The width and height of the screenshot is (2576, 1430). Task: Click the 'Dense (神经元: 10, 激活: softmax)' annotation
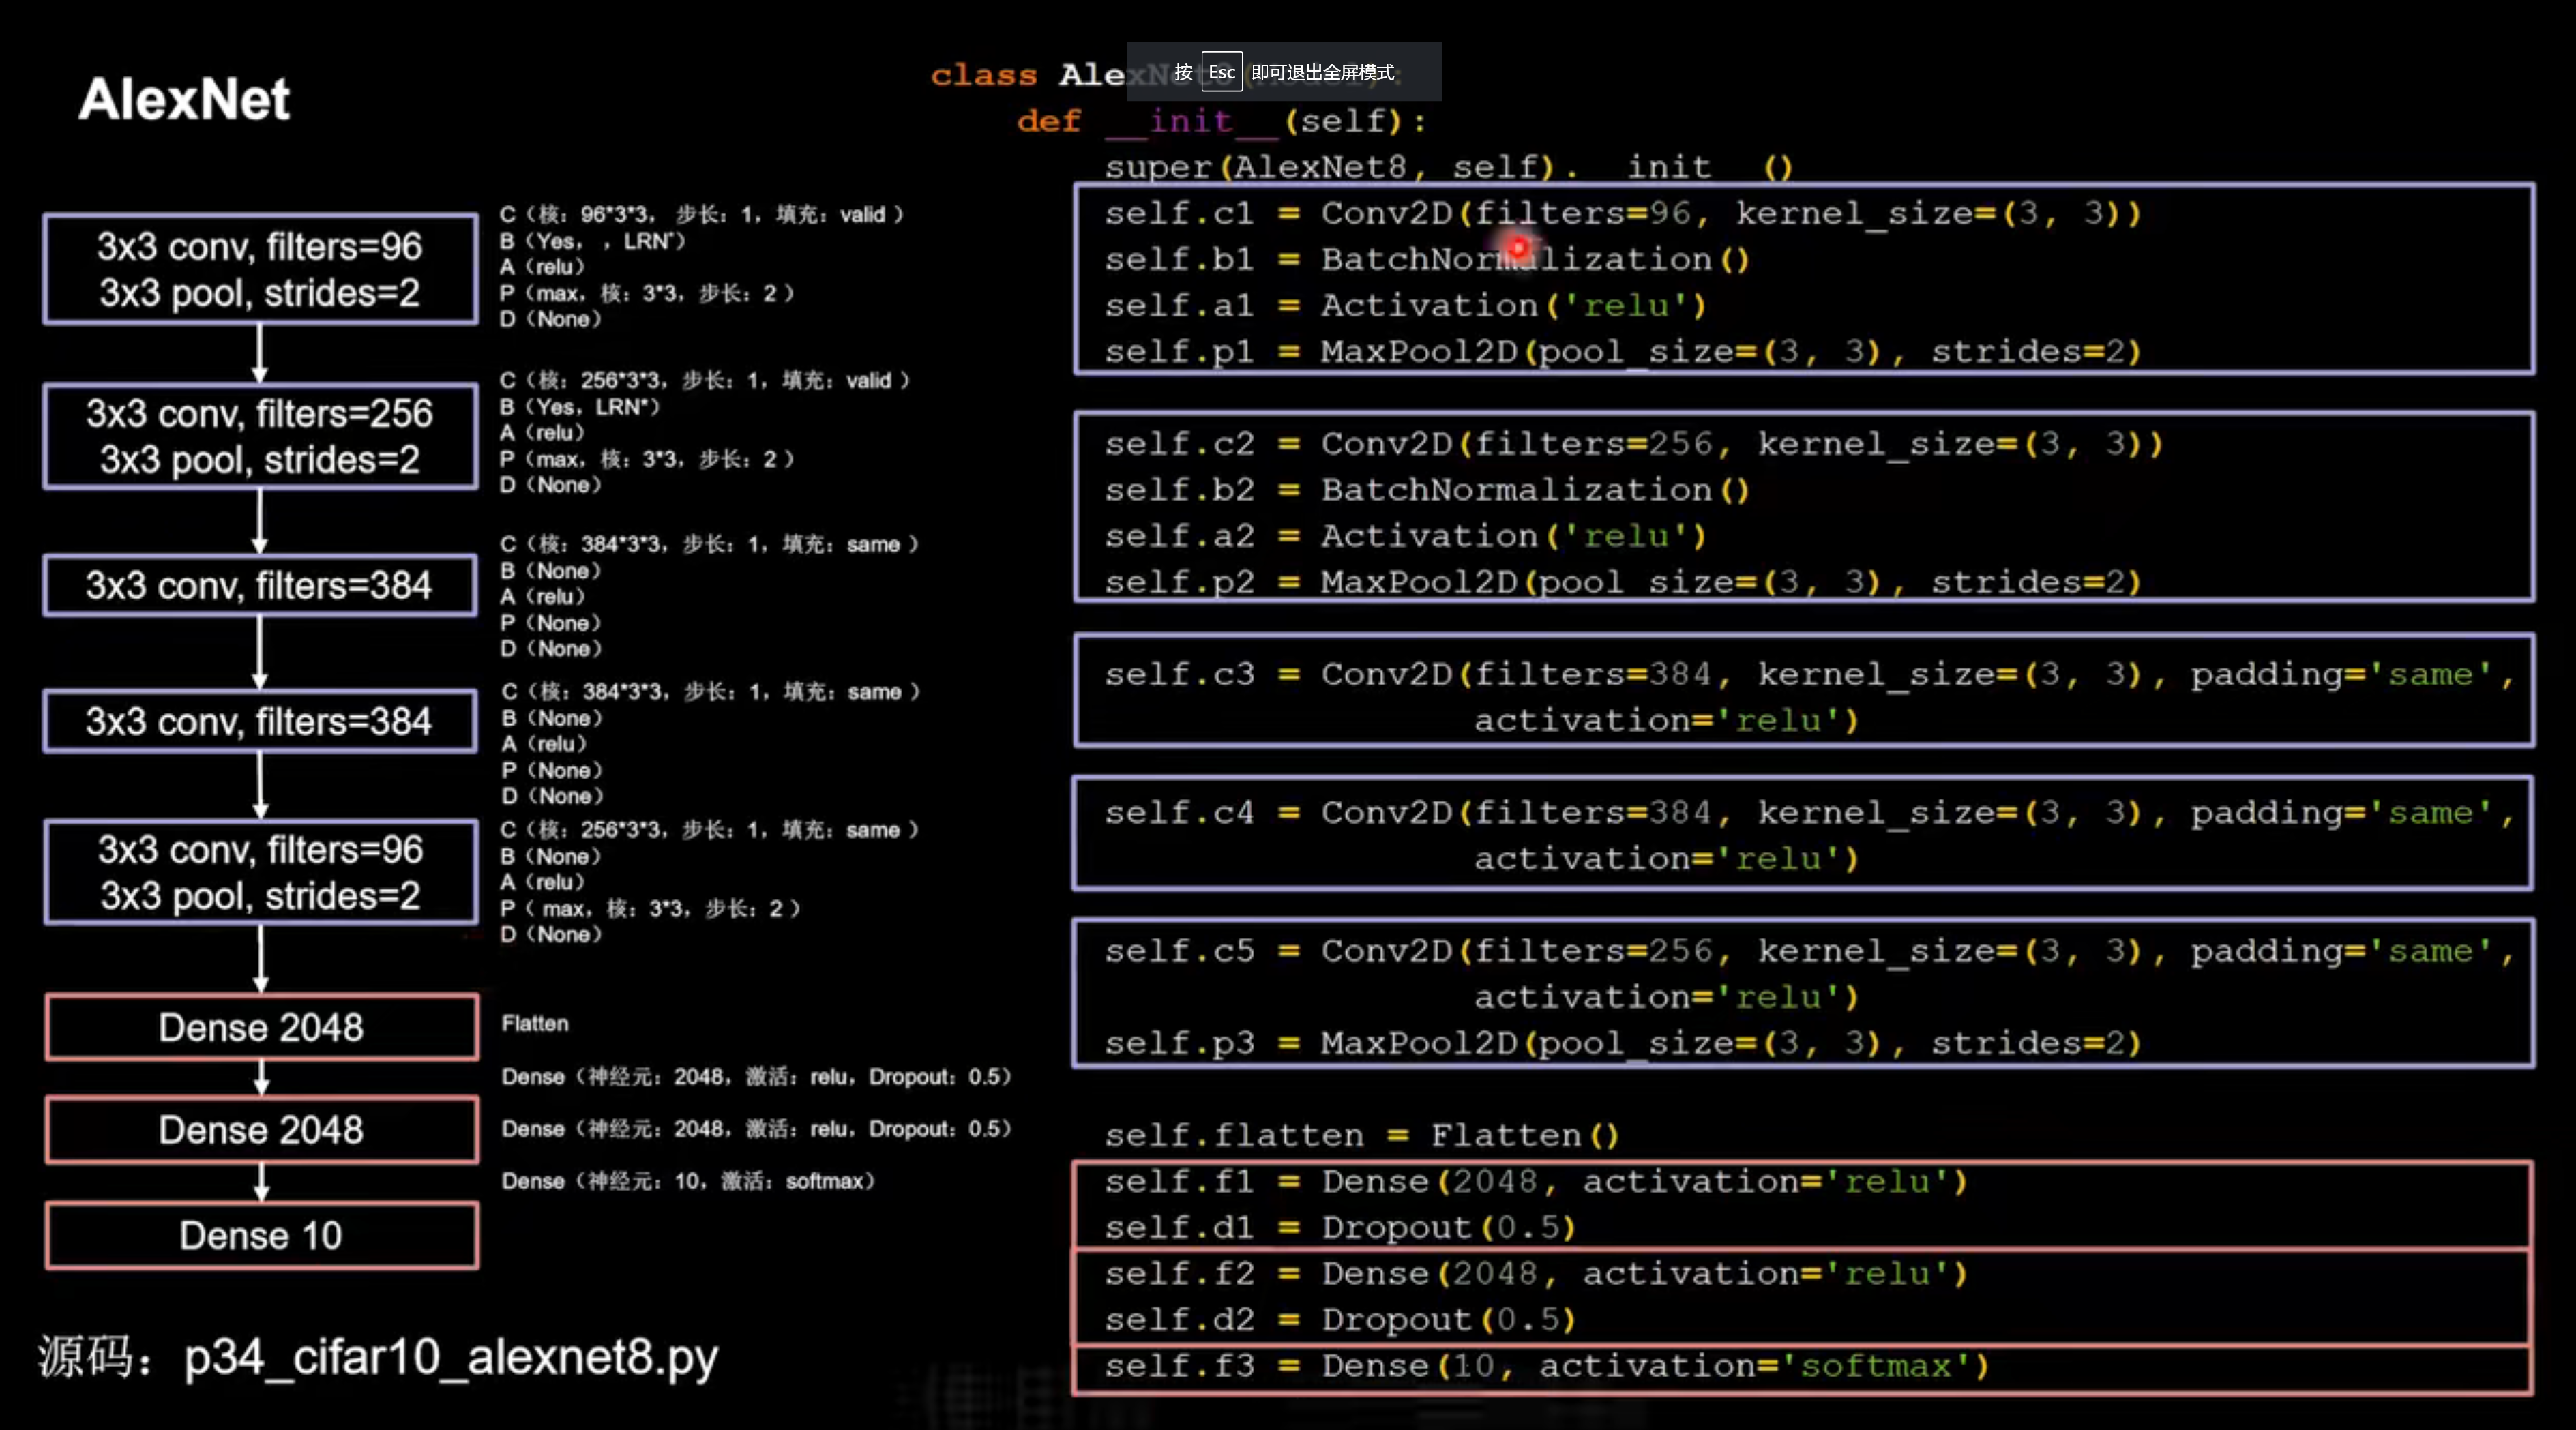688,1181
